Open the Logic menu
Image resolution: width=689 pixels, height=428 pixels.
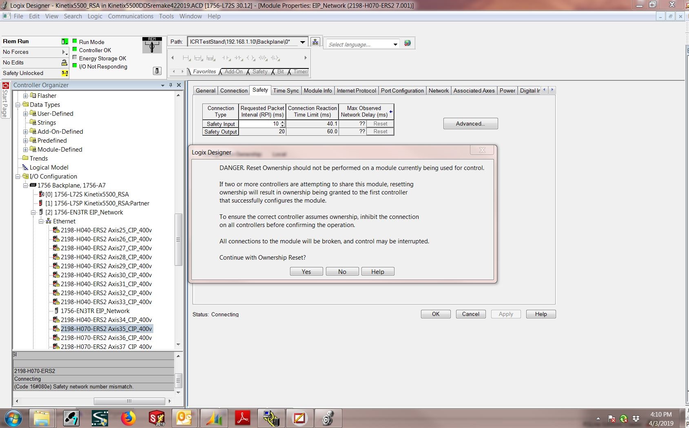95,16
